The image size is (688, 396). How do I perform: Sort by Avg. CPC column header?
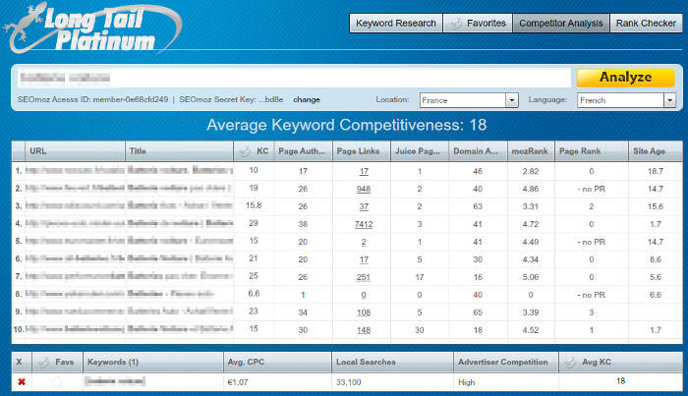click(277, 363)
